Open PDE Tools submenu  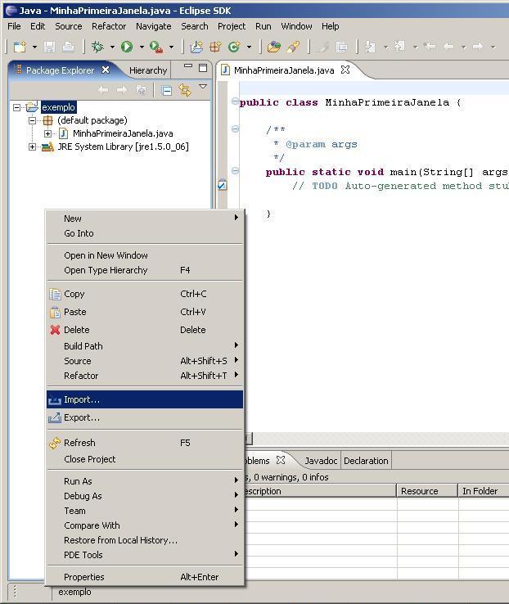click(145, 555)
